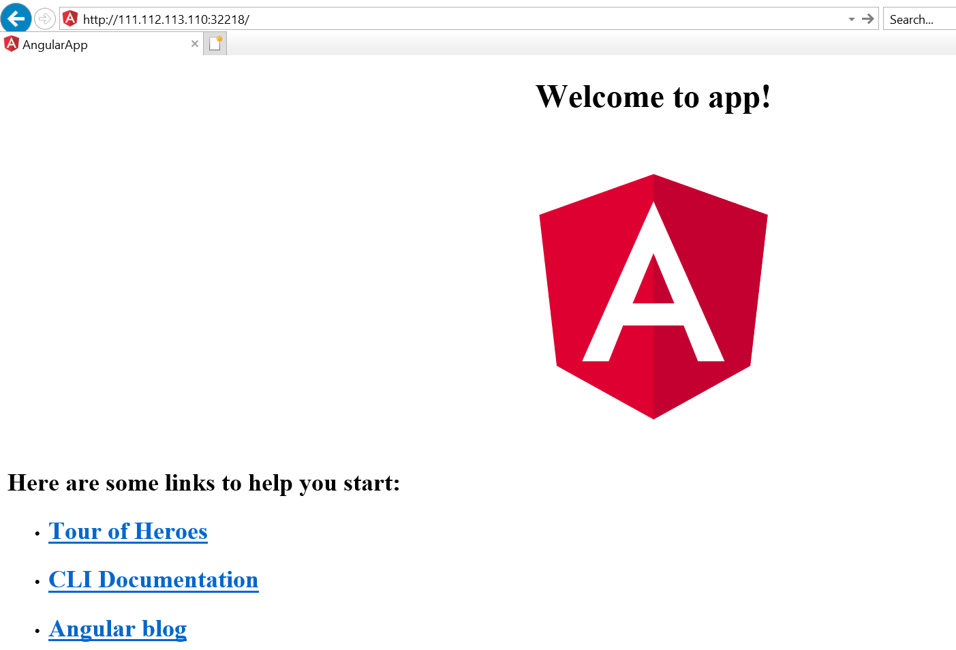This screenshot has width=956, height=650.
Task: Expand the address bar history dropdown arrow
Action: coord(851,19)
